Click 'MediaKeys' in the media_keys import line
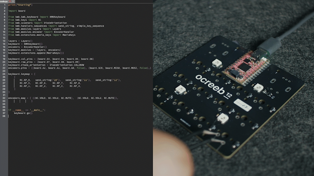The height and width of the screenshot is (176, 314). pos(69,35)
